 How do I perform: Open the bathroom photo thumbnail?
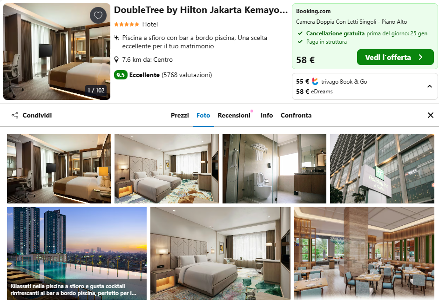coord(274,169)
